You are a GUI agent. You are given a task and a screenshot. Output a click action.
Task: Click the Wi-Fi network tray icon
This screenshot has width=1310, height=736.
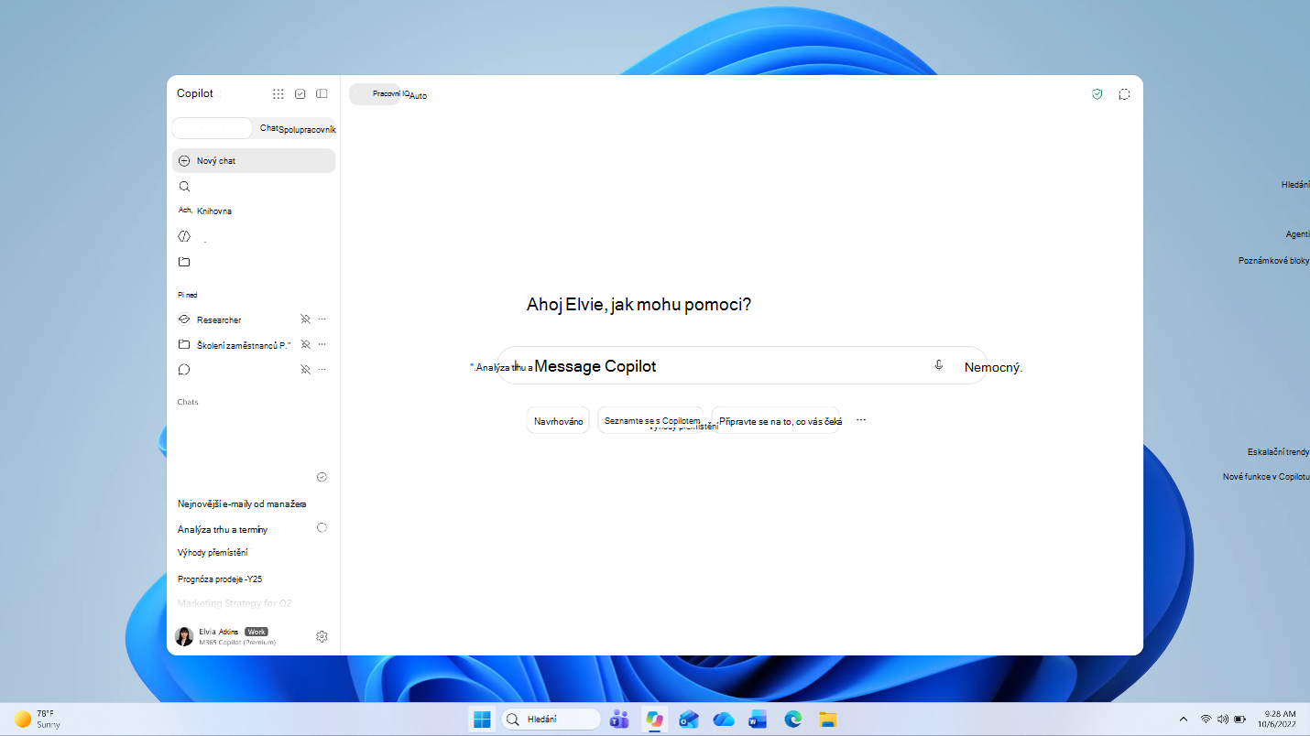click(1206, 720)
